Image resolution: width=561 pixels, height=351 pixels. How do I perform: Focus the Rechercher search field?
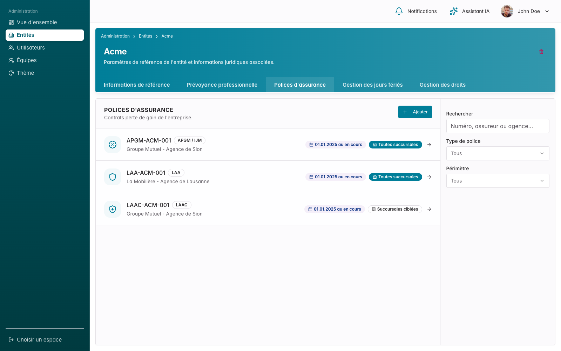coord(498,126)
